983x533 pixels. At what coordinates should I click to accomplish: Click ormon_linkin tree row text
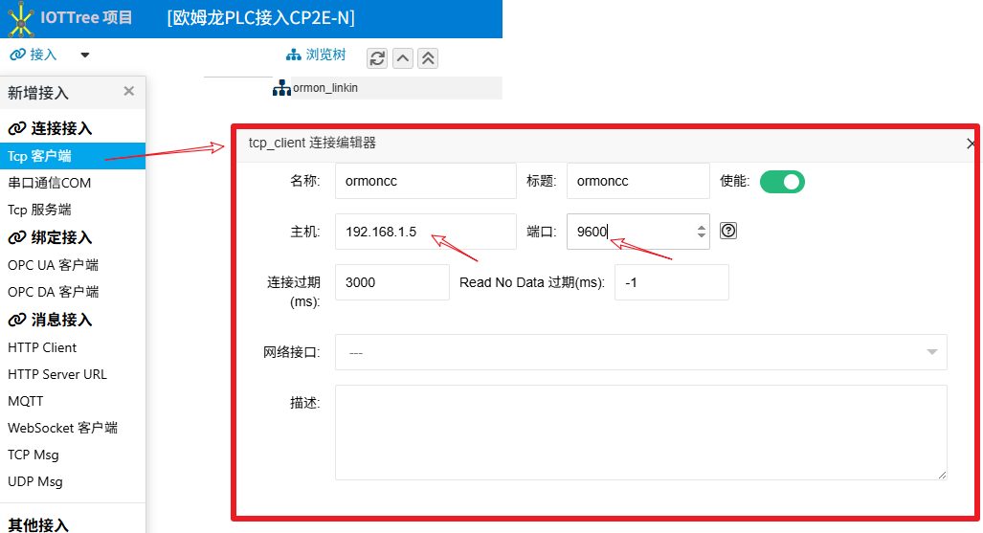pyautogui.click(x=325, y=88)
